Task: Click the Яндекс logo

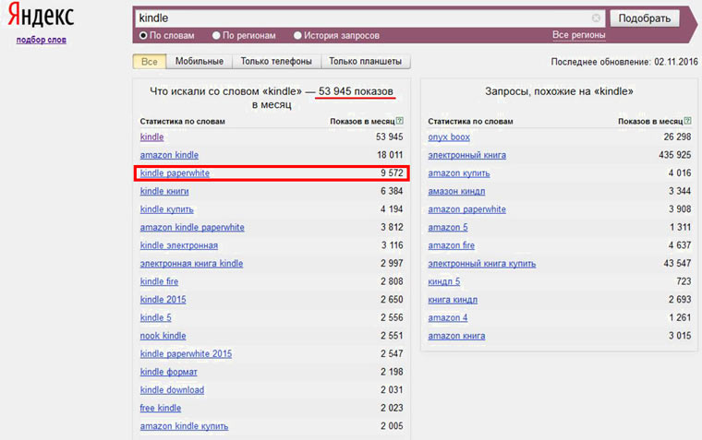Action: [x=41, y=15]
